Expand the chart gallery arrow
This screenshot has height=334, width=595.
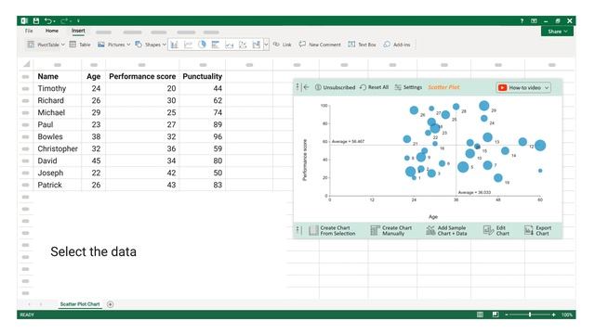(266, 45)
